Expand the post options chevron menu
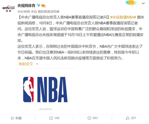 click(x=143, y=4)
